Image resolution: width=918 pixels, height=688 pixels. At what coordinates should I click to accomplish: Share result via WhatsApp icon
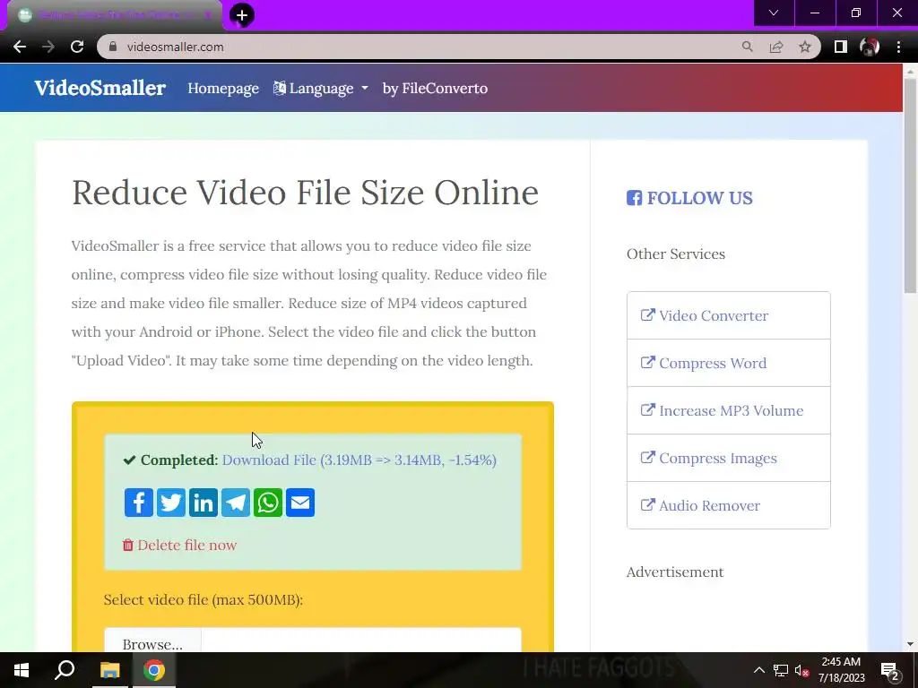(267, 503)
